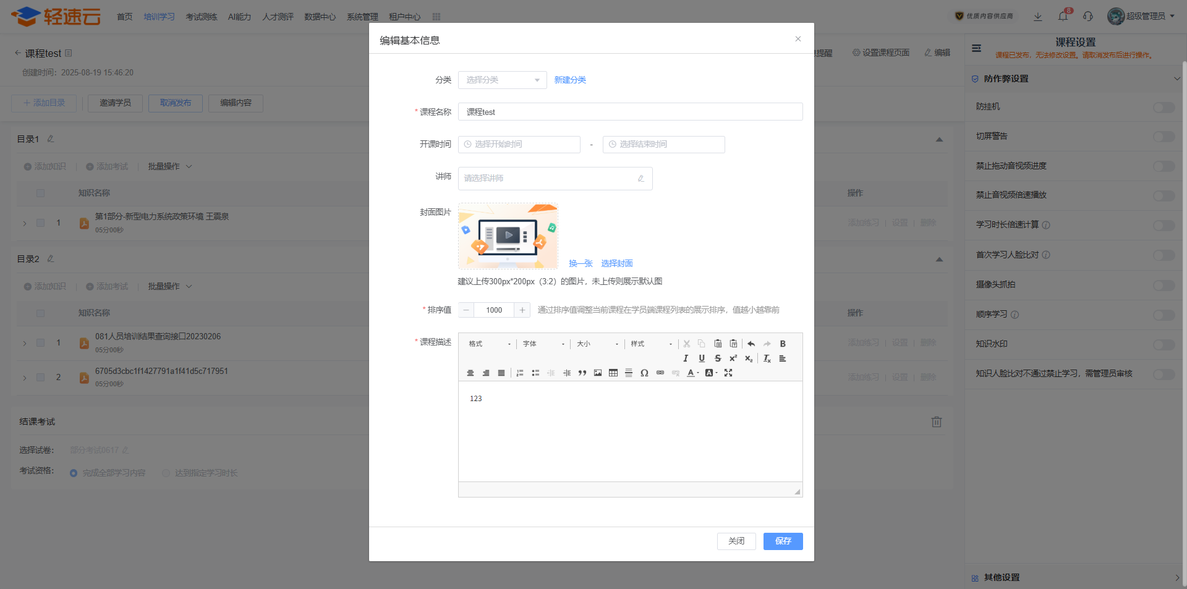
Task: Click the 课程名称 input field
Action: pyautogui.click(x=630, y=112)
